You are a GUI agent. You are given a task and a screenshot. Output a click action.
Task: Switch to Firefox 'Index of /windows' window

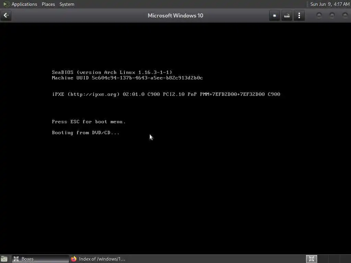[98, 259]
